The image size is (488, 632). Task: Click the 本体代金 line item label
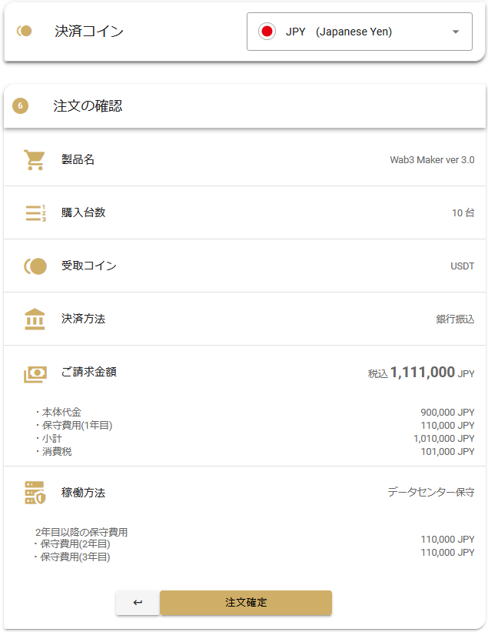[61, 413]
